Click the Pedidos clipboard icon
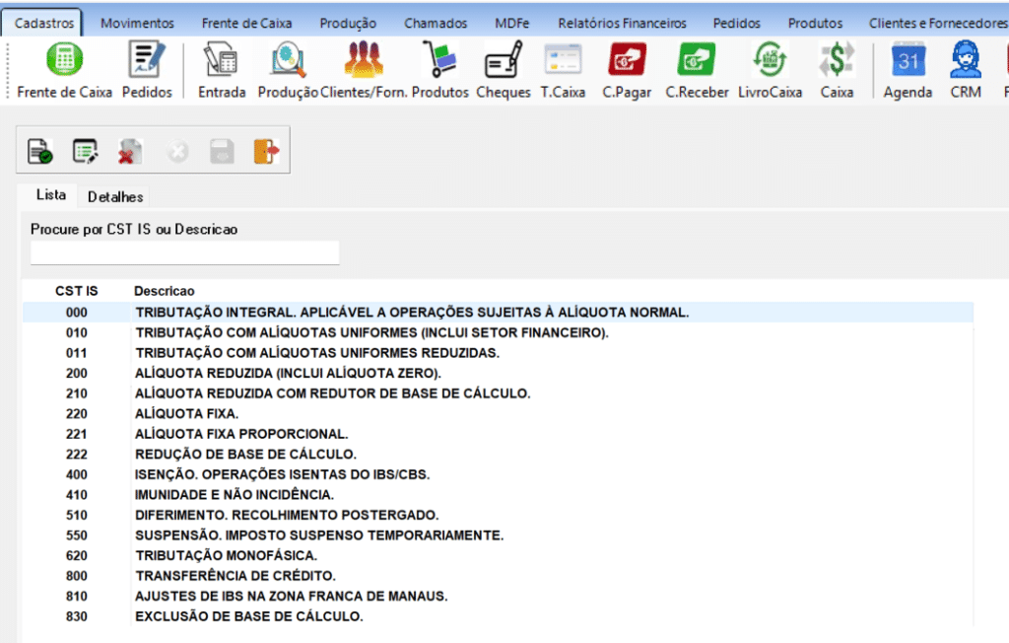 coord(147,61)
